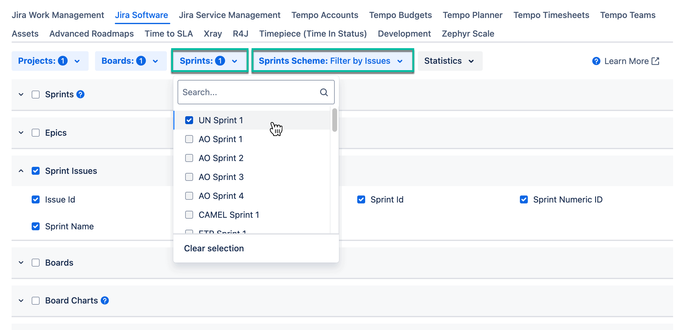Click Clear selection below the sprint list
Image resolution: width=681 pixels, height=330 pixels.
213,248
